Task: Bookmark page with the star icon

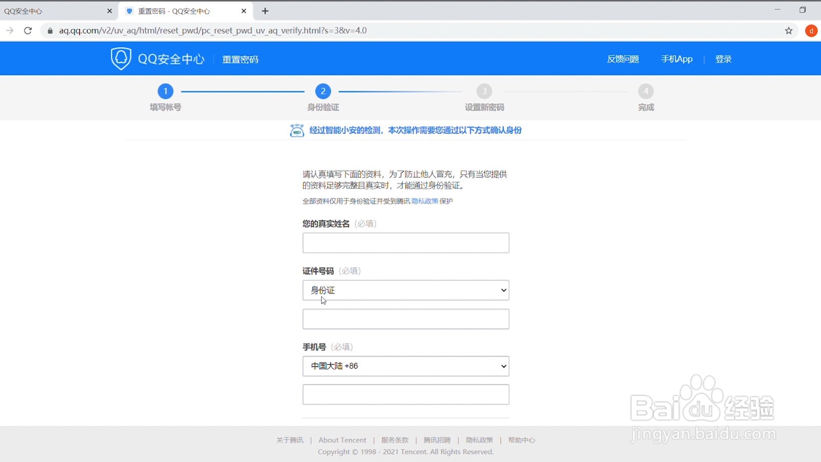Action: coord(789,31)
